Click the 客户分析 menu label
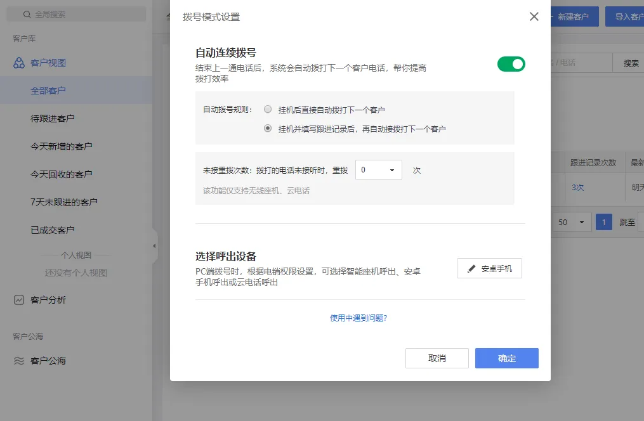Screen dimensions: 644x421 tap(48, 300)
